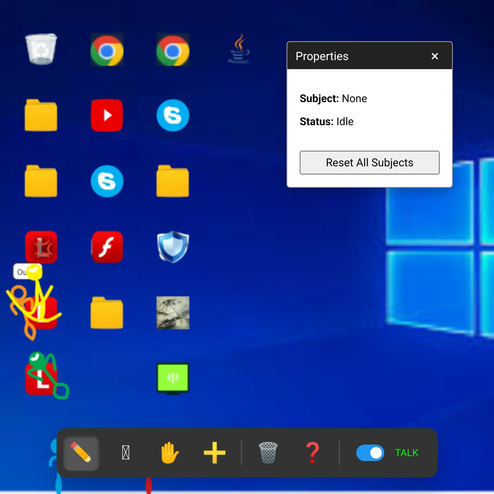Close the Properties panel
Image resolution: width=494 pixels, height=494 pixels.
435,56
